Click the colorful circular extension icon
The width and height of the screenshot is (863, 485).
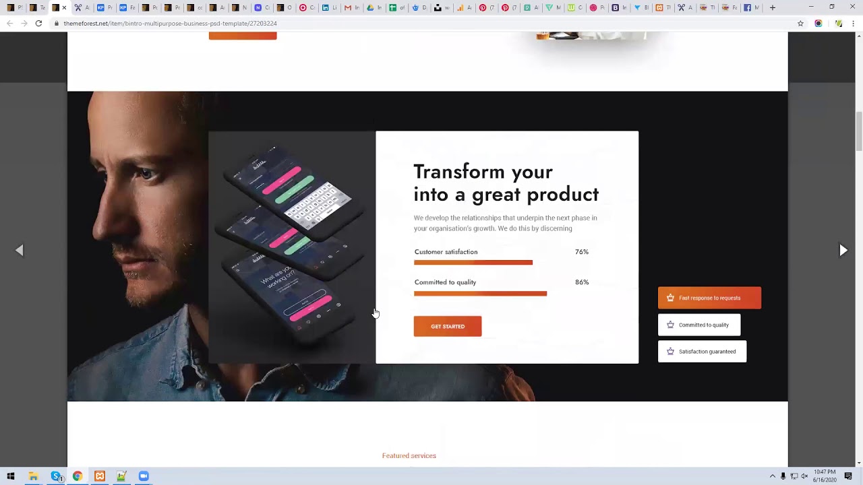coord(819,24)
